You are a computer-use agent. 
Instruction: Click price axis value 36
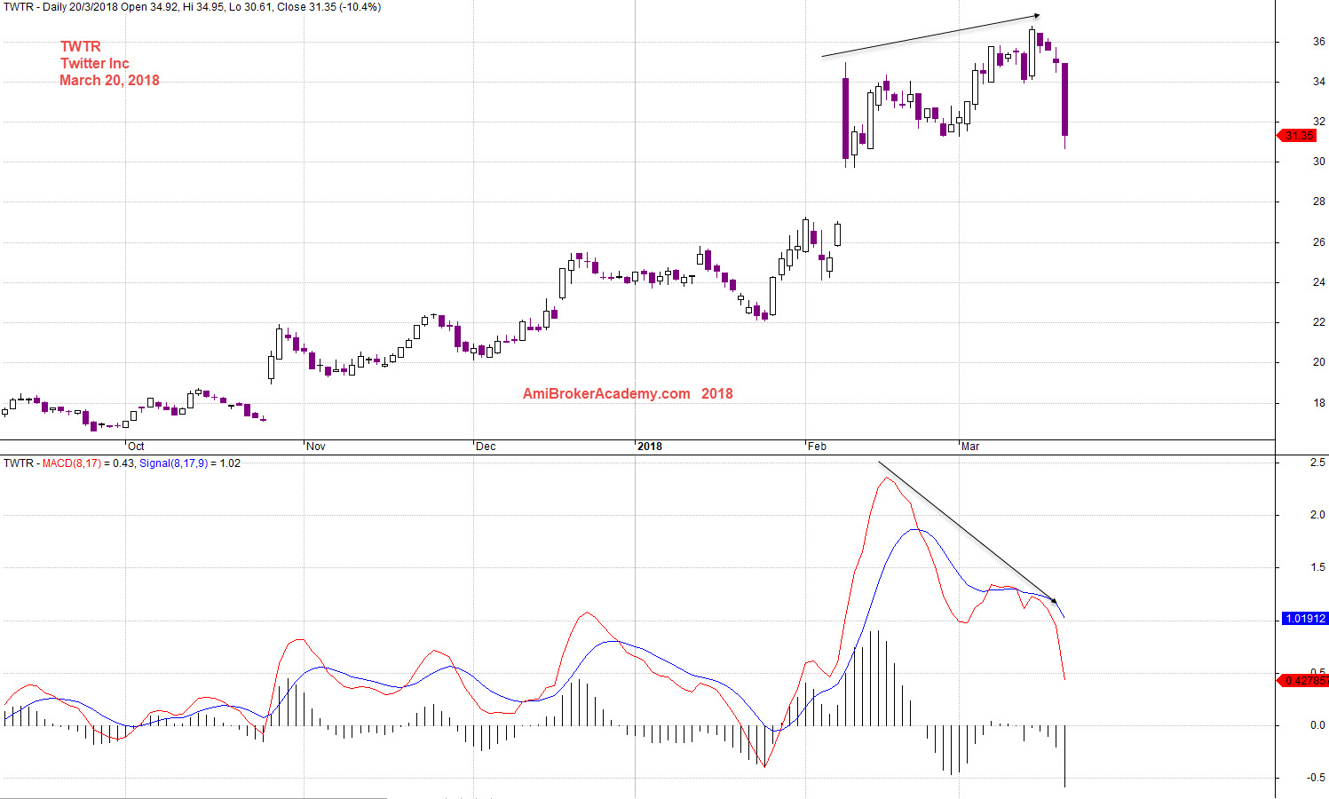1319,42
